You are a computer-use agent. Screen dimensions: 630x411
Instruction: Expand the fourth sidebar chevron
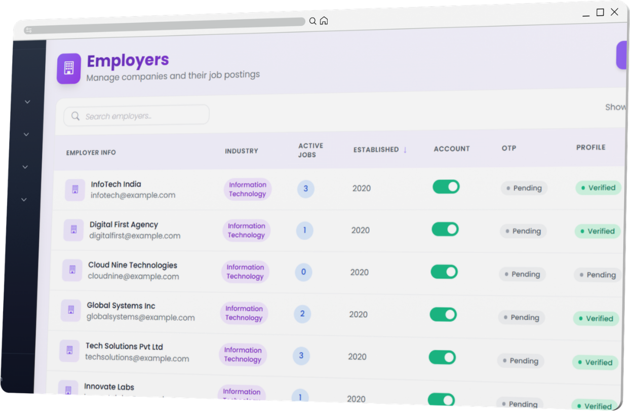(x=24, y=200)
